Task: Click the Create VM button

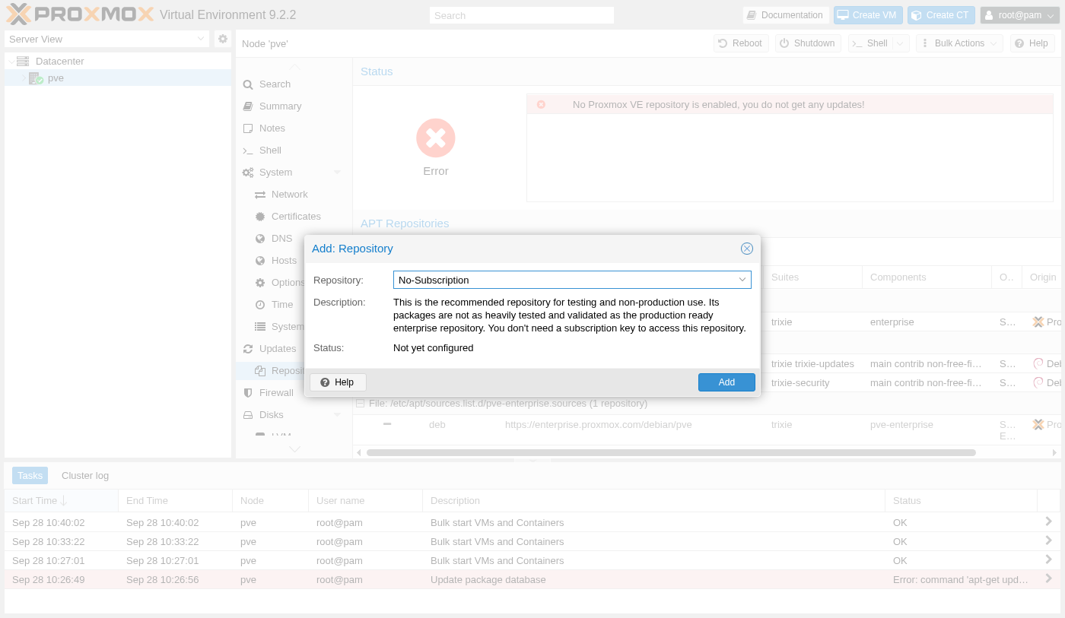Action: point(867,15)
